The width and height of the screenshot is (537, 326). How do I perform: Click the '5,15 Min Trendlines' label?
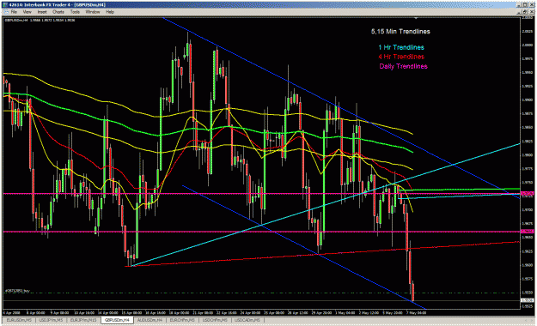click(x=400, y=32)
